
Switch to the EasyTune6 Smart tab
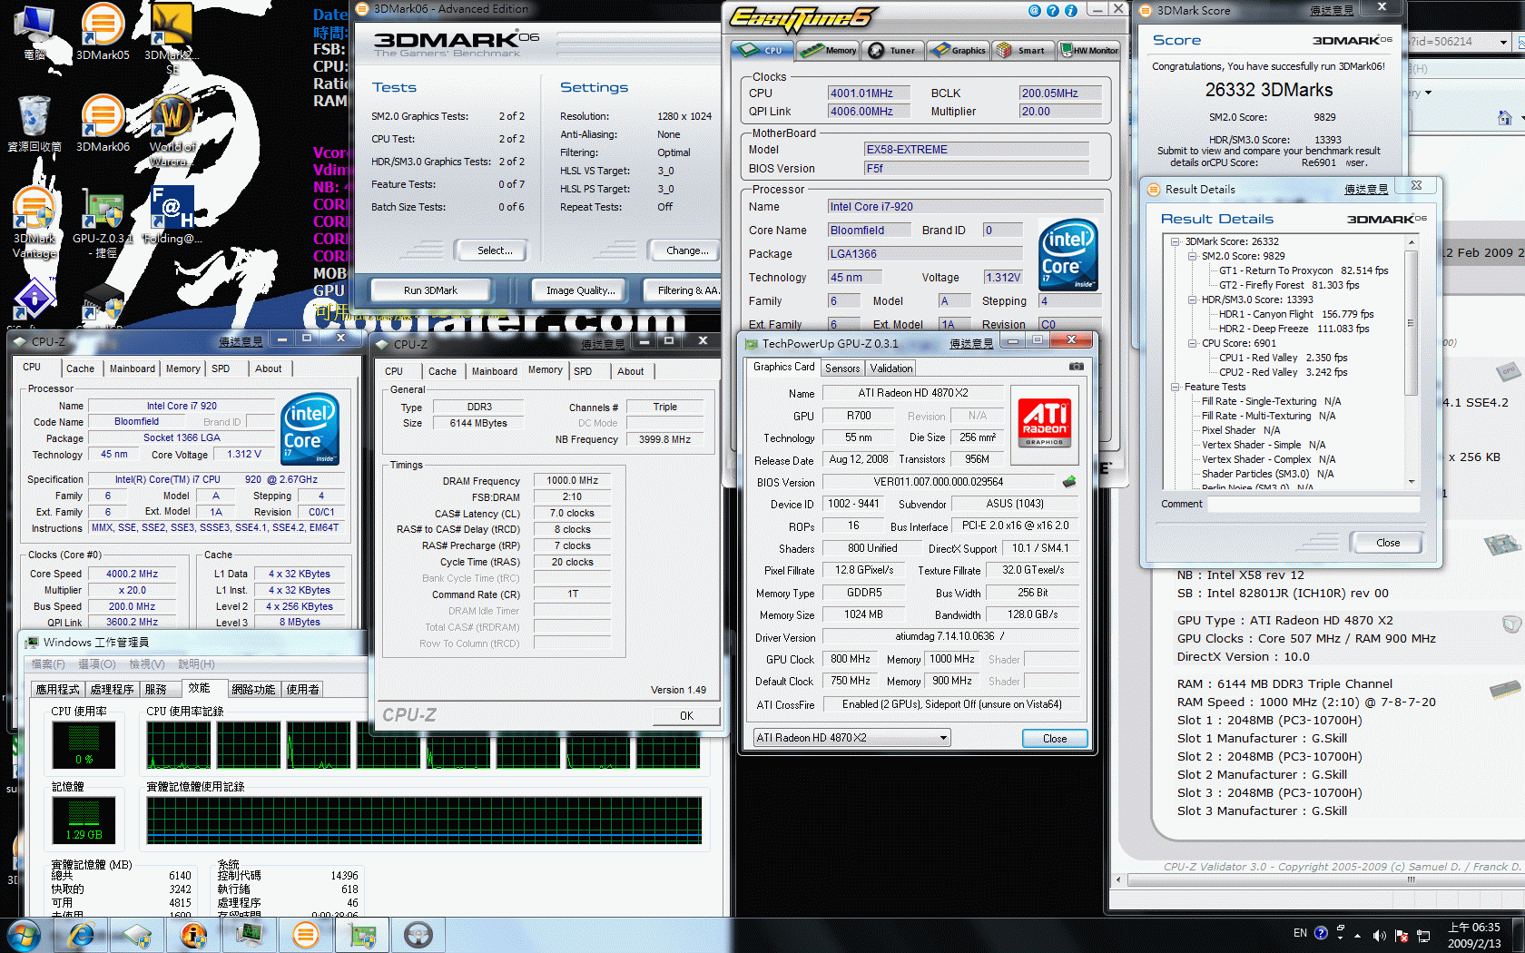click(1023, 50)
